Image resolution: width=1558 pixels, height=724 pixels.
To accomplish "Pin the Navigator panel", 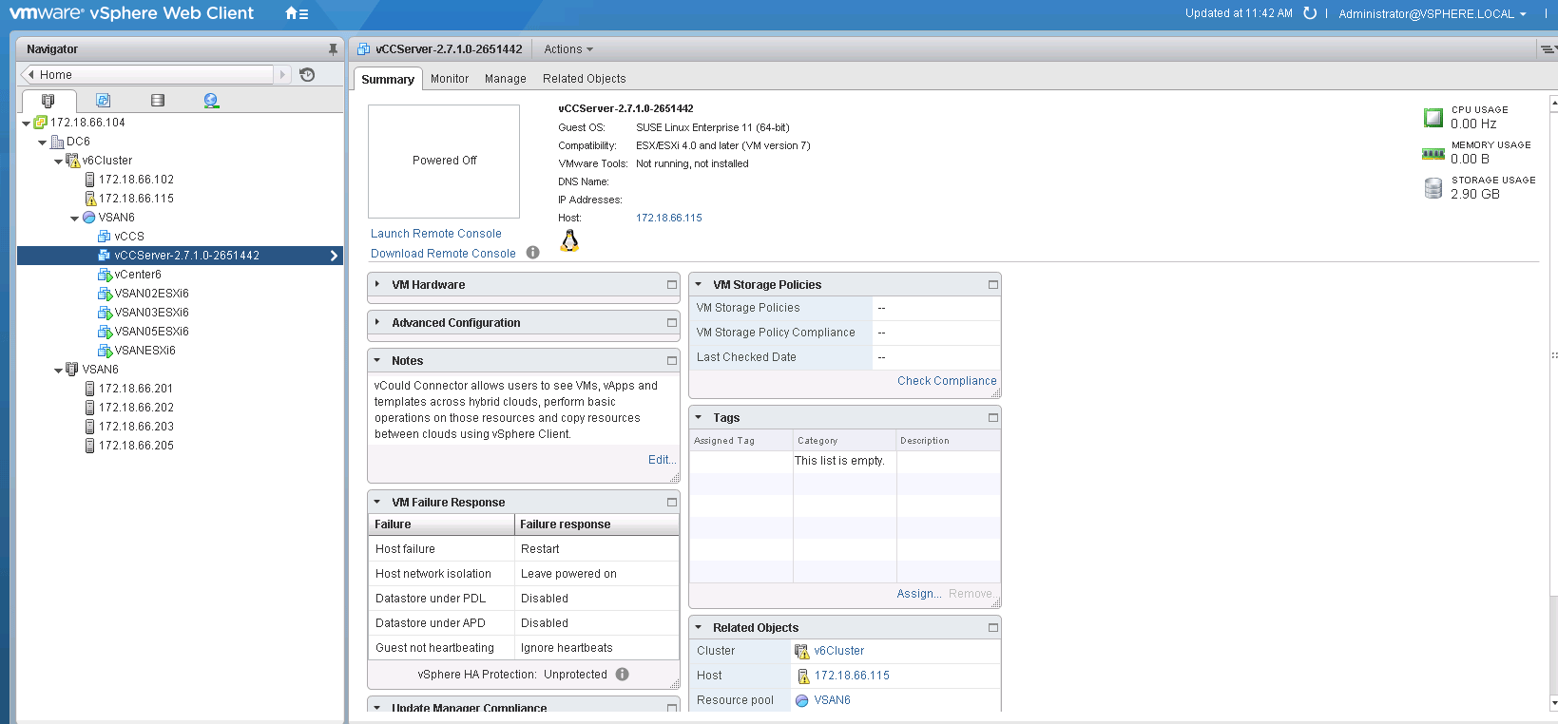I will [x=333, y=49].
